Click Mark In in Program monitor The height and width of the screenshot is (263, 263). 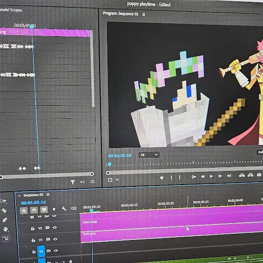(x=171, y=178)
